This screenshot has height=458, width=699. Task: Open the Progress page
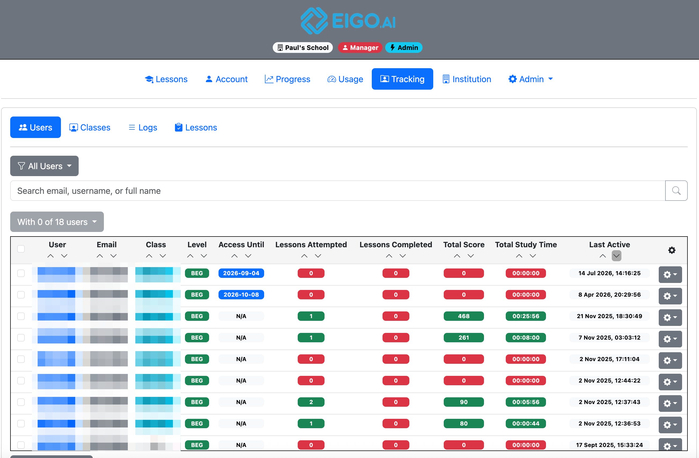pyautogui.click(x=287, y=79)
